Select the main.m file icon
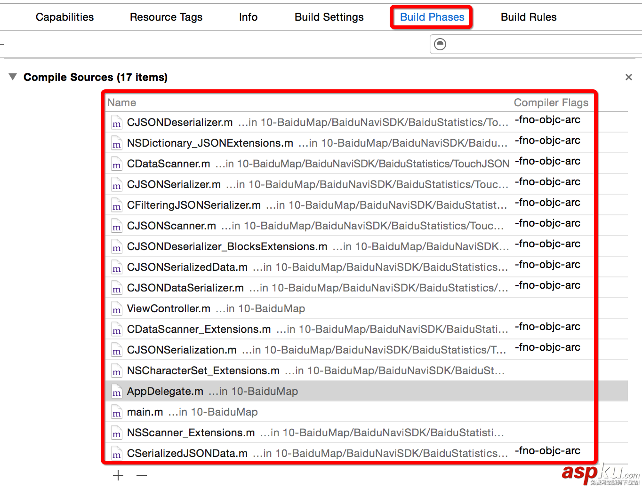Screen dimensions: 642x488 [117, 413]
